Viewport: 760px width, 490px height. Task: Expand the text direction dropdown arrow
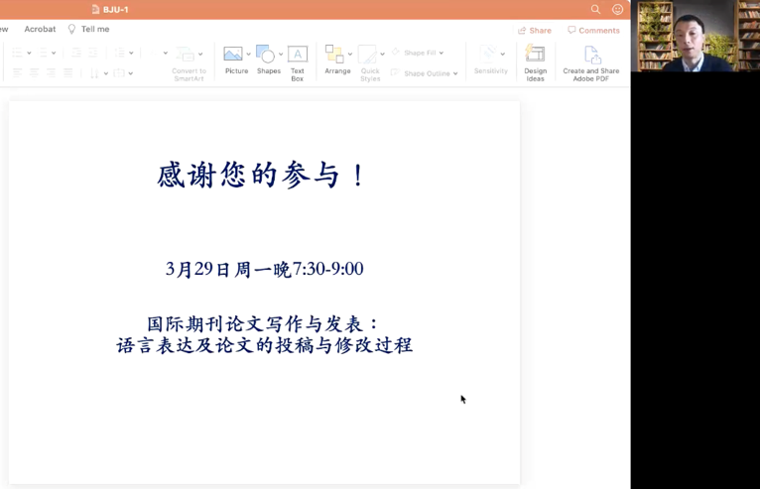tap(105, 73)
